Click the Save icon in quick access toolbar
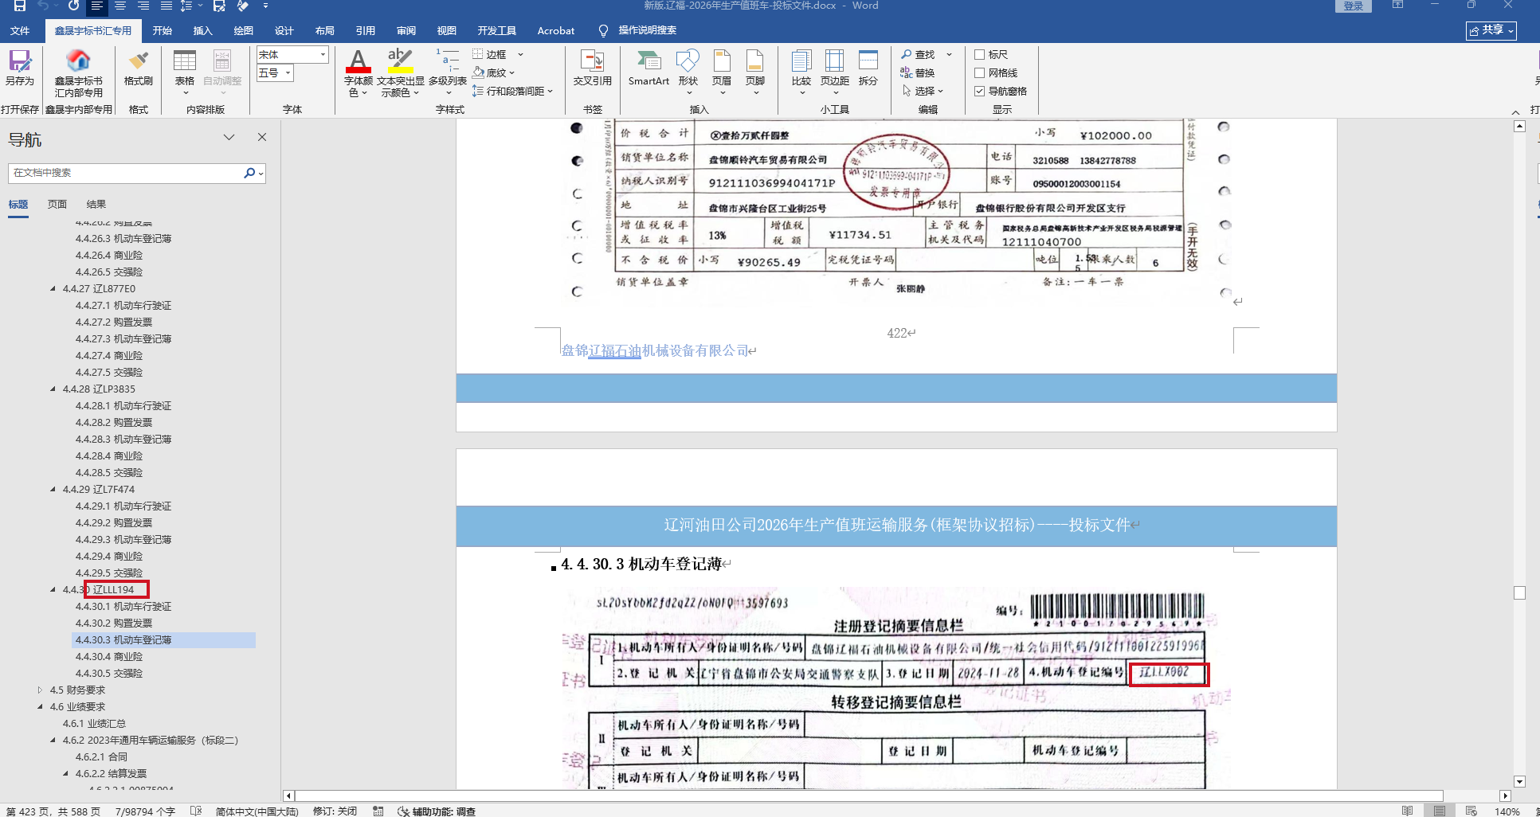The width and height of the screenshot is (1540, 817). (20, 6)
